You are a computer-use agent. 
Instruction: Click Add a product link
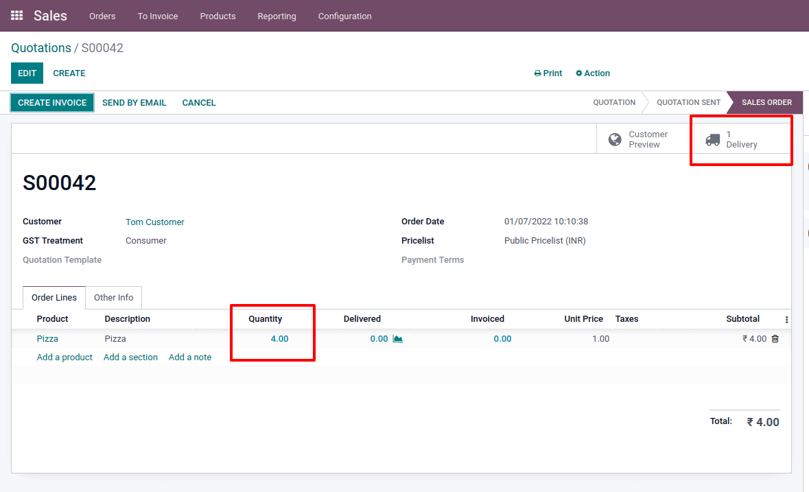pos(65,357)
